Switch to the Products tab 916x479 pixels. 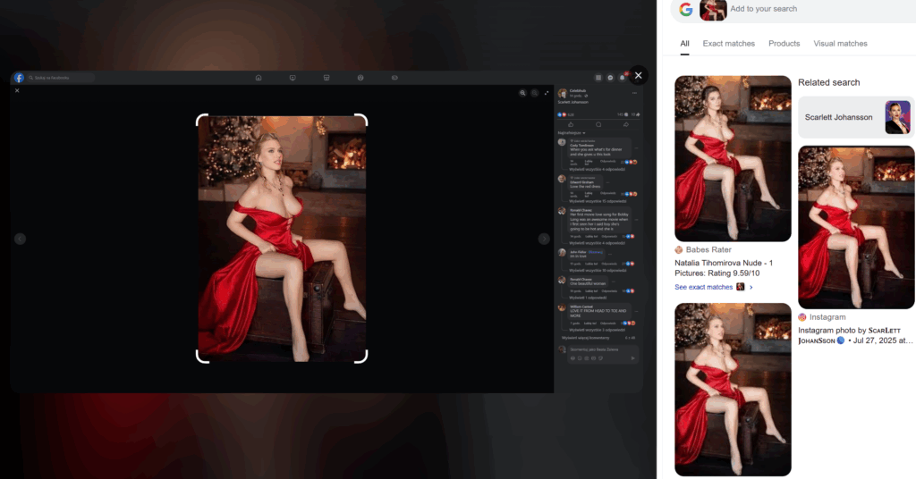[x=784, y=43]
